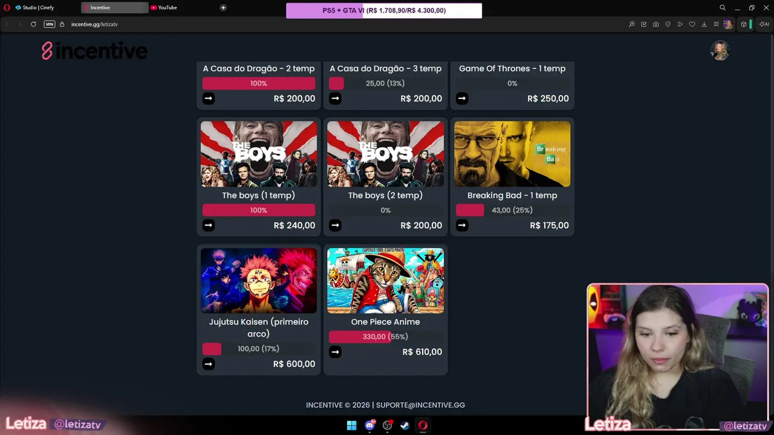Click the R$ 175,00 price
This screenshot has width=774, height=435.
pyautogui.click(x=549, y=225)
